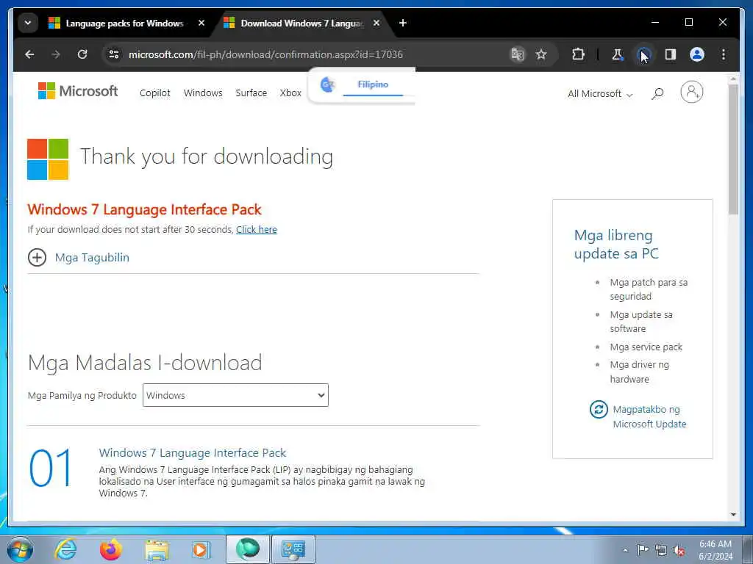This screenshot has height=564, width=753.
Task: Bookmark this page with the star icon
Action: 541,54
